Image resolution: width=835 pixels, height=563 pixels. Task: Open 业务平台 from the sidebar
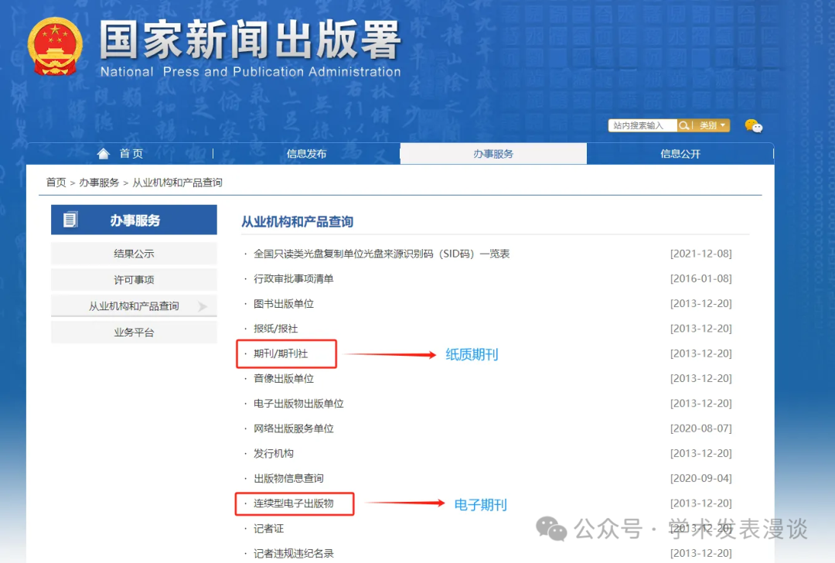point(134,333)
